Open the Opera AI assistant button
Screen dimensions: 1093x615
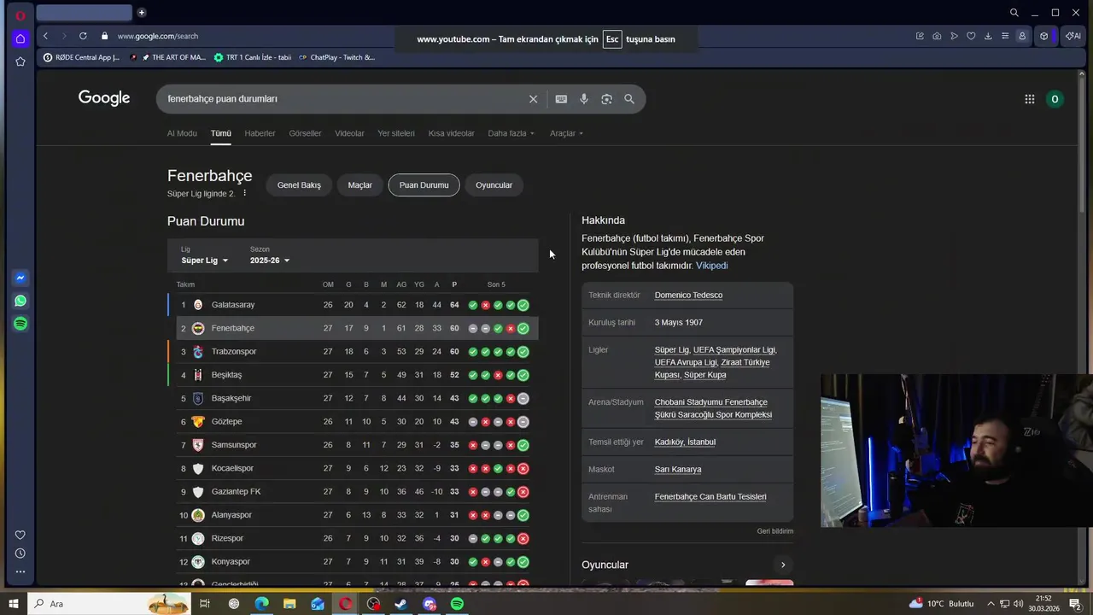click(1073, 36)
